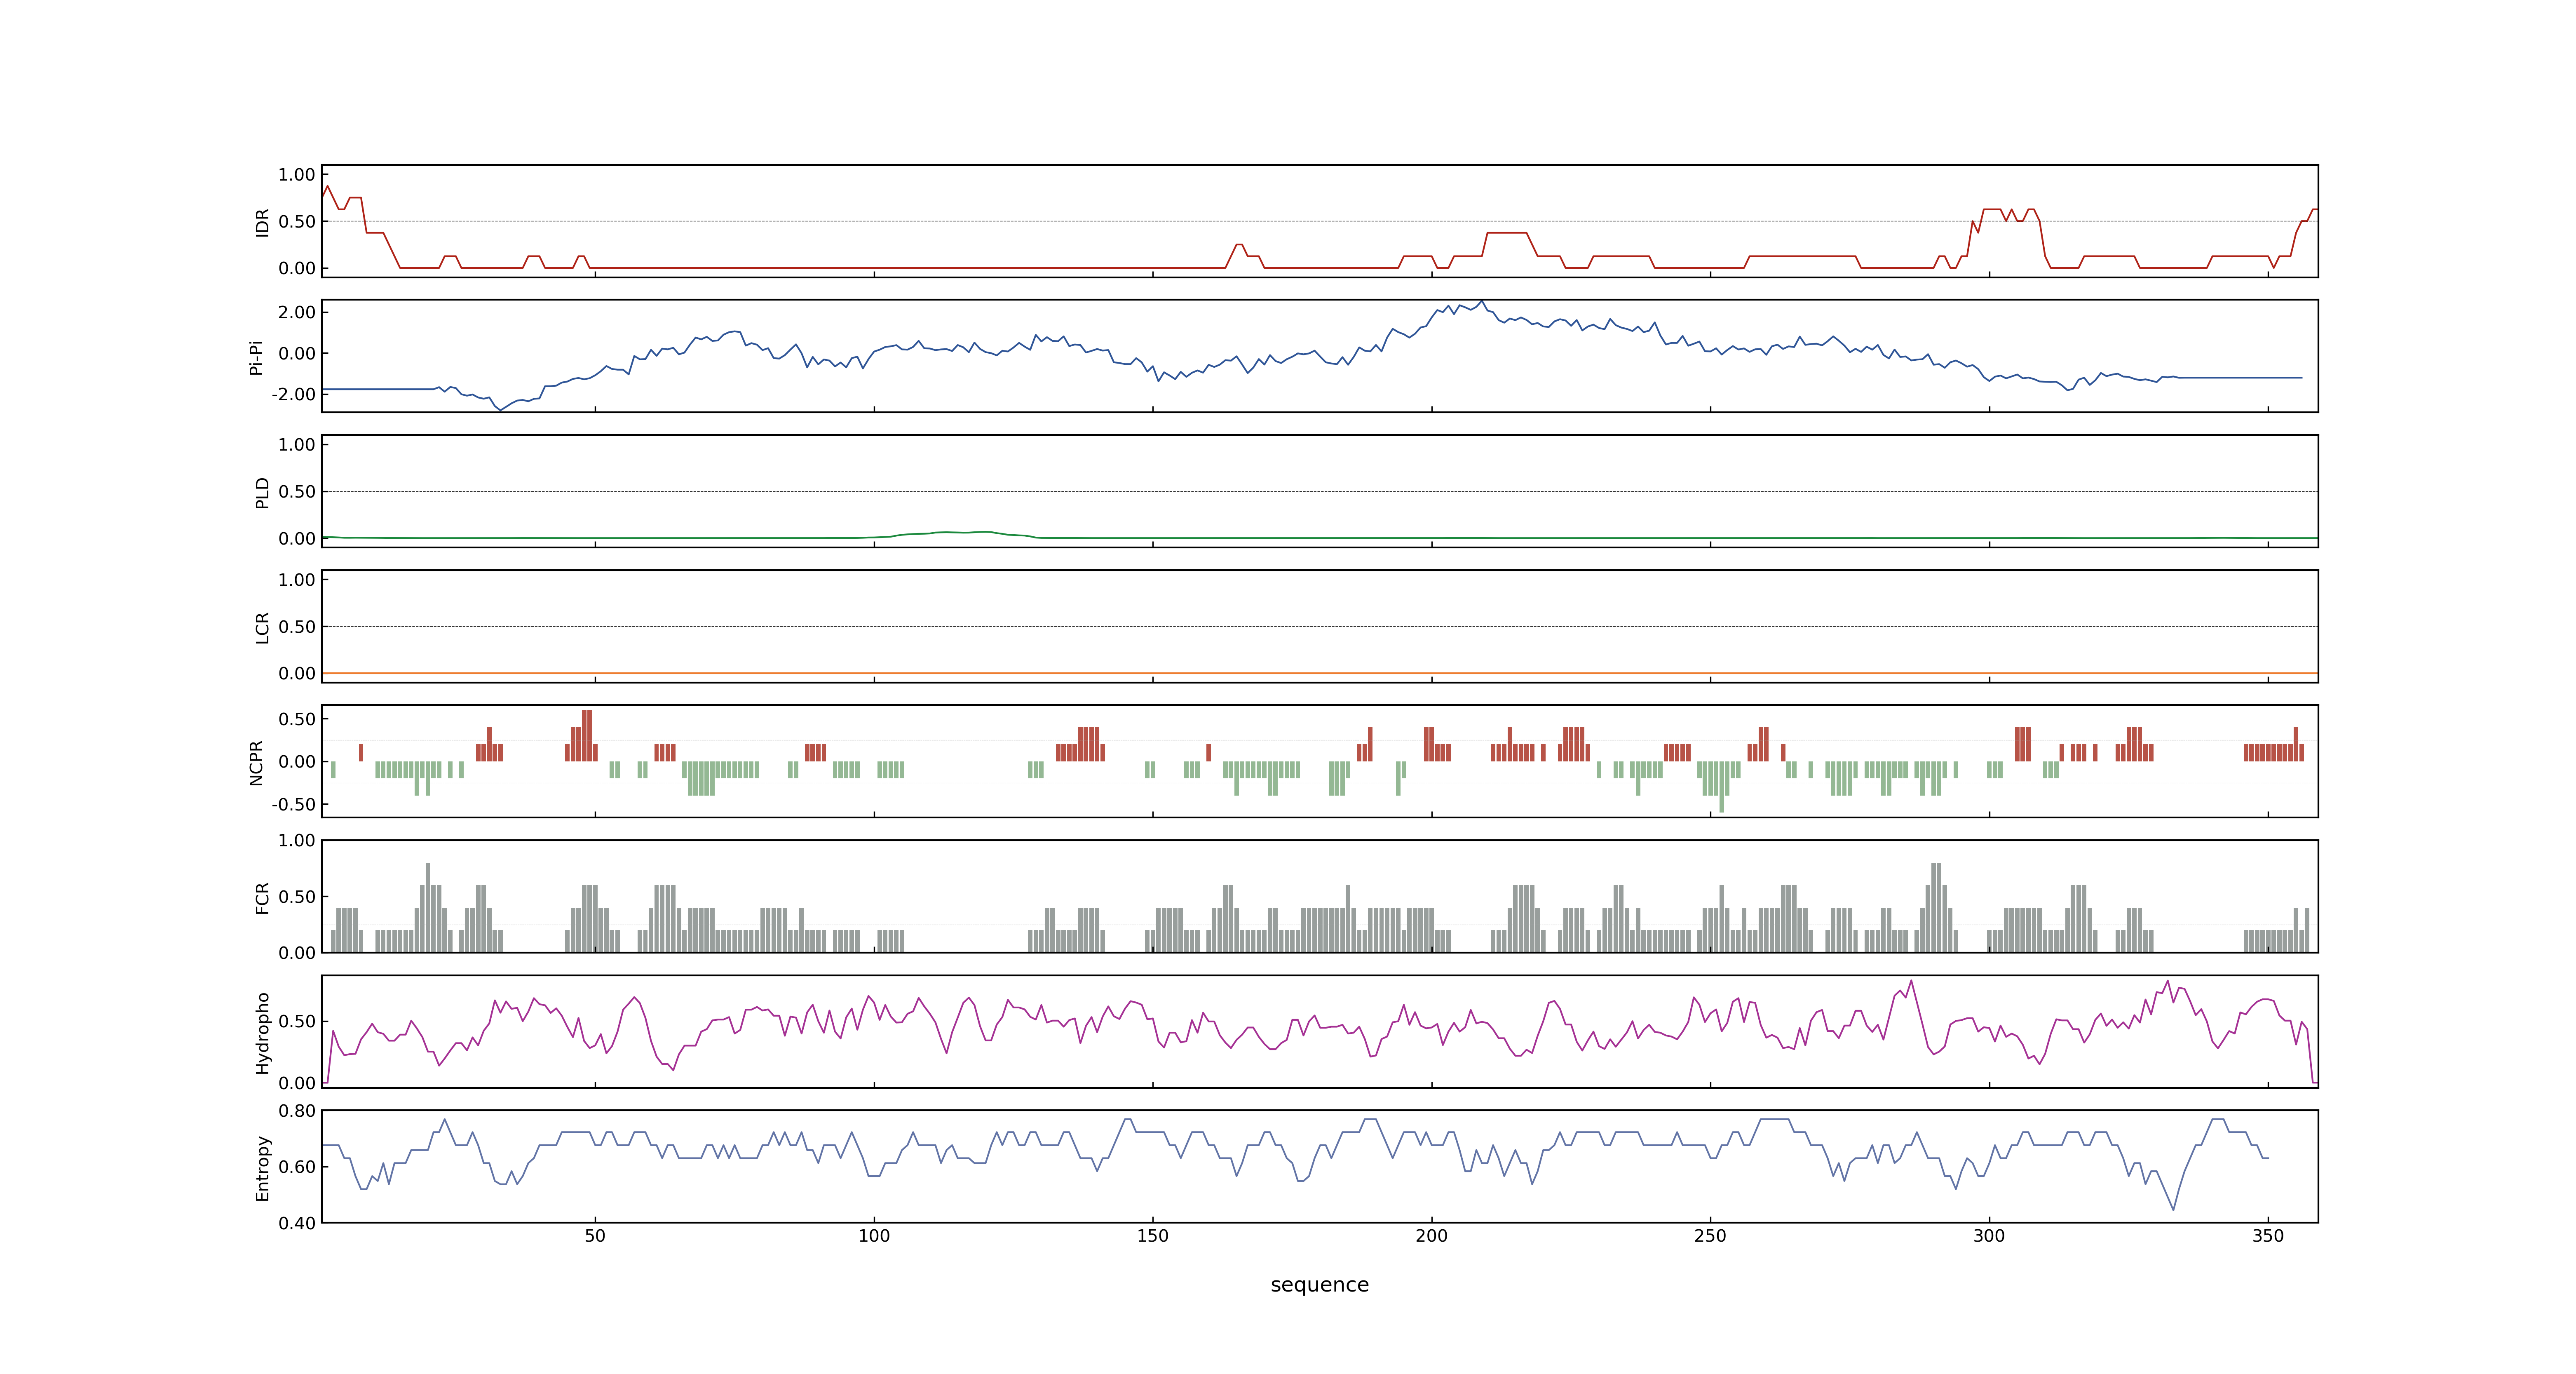Image resolution: width=2576 pixels, height=1374 pixels.
Task: Click the -0.50 tick of the NCPR panel
Action: [294, 804]
